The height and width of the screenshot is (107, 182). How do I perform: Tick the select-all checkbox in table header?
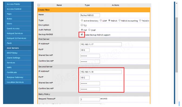(x=39, y=5)
